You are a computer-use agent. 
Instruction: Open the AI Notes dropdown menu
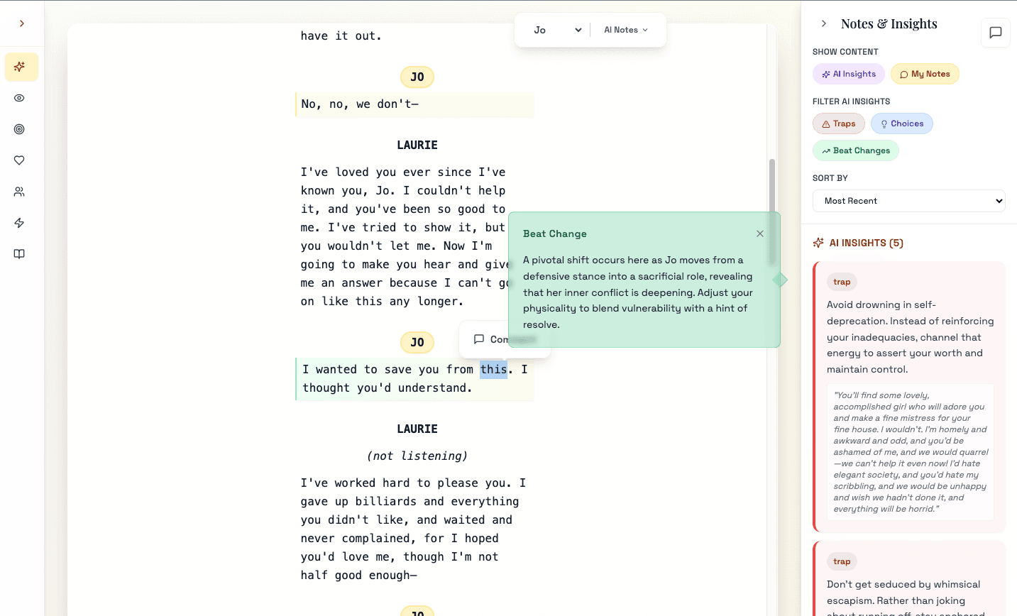626,30
